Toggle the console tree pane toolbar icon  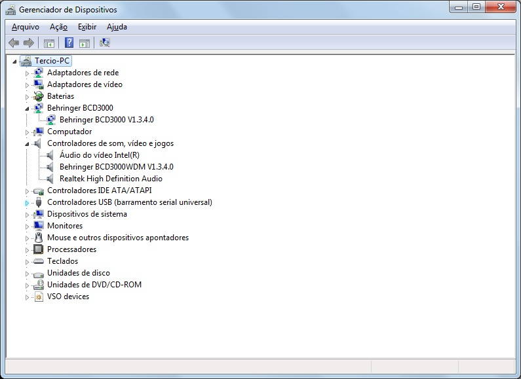pyautogui.click(x=49, y=43)
